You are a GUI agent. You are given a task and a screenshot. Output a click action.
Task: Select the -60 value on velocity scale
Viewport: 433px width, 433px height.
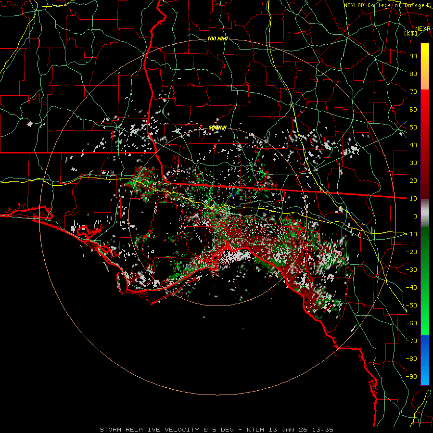coord(411,323)
